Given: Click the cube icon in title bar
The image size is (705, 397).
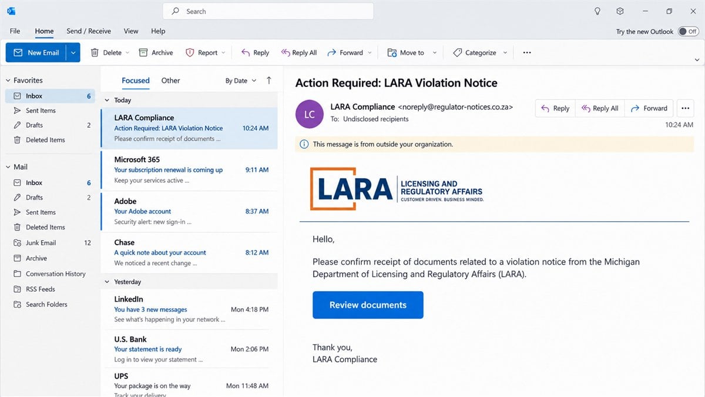Looking at the screenshot, I should pyautogui.click(x=620, y=11).
